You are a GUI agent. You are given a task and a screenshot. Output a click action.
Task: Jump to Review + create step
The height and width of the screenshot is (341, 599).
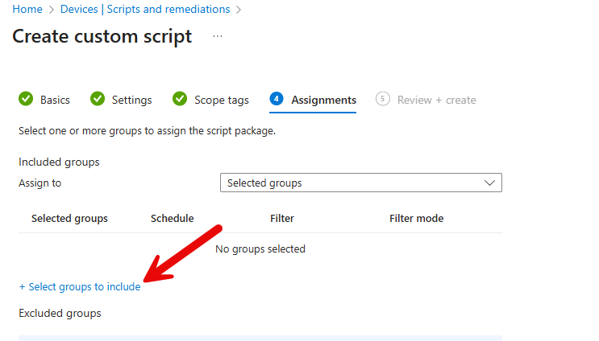[436, 100]
